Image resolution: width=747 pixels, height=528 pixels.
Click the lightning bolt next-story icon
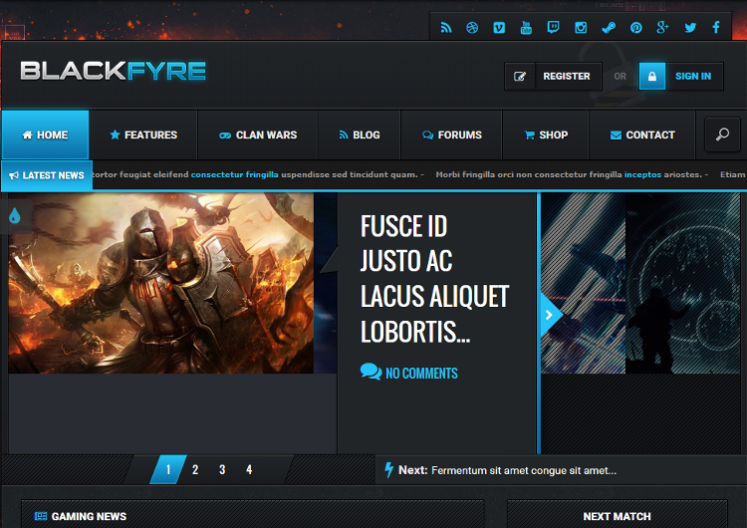click(x=389, y=470)
